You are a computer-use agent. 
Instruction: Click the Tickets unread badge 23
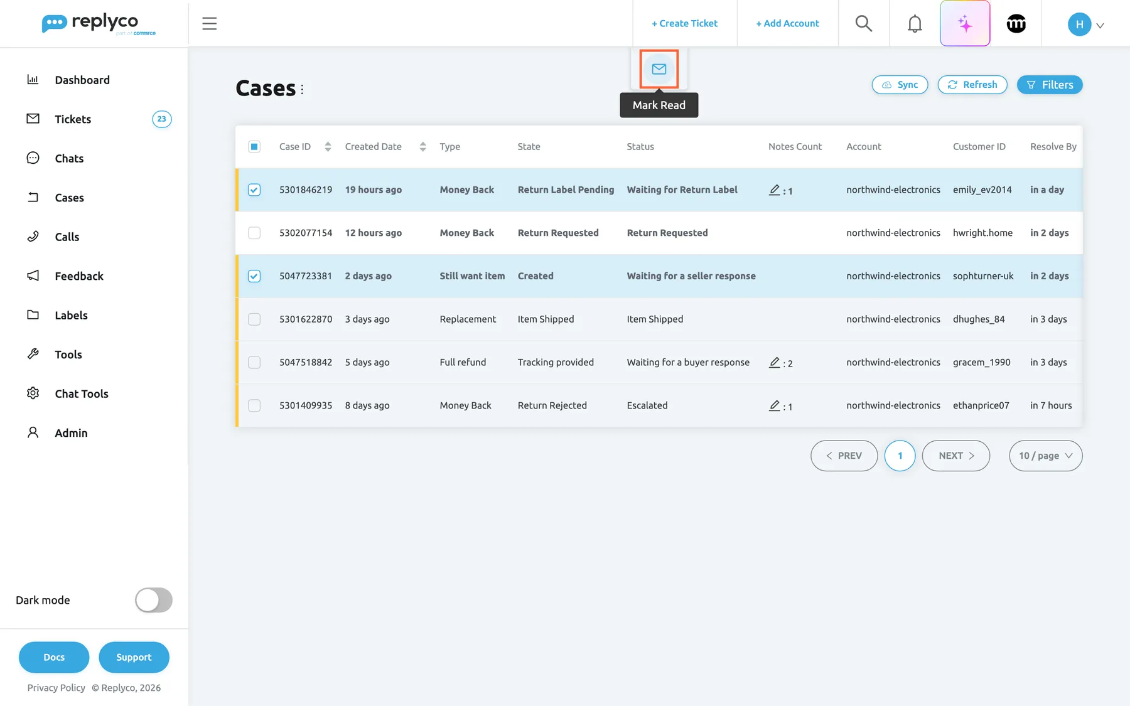pos(162,119)
